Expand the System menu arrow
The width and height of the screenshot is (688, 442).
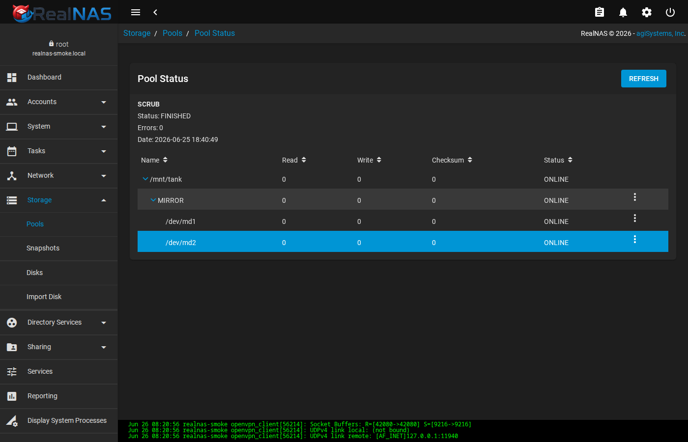coord(104,127)
